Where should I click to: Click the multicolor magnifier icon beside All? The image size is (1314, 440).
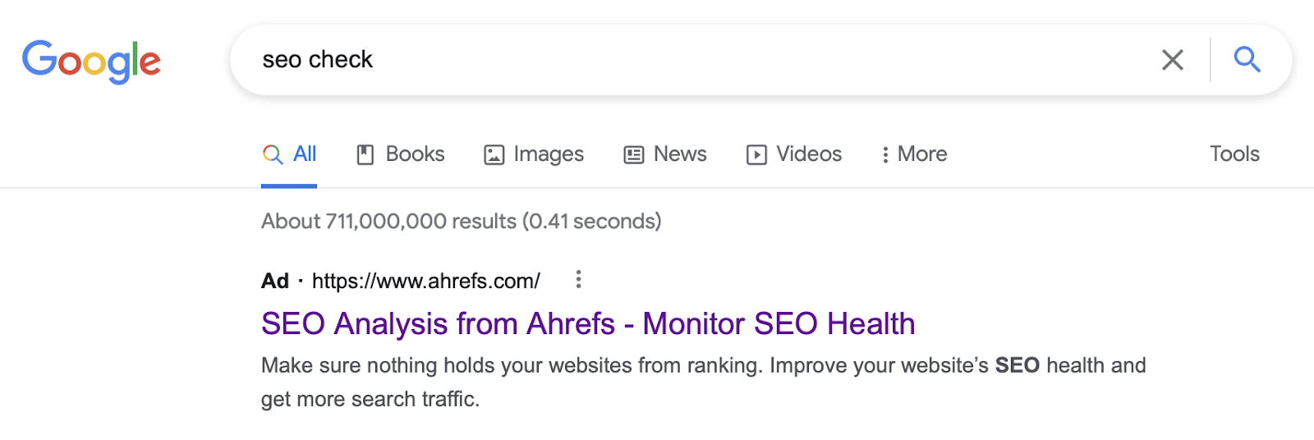(273, 154)
